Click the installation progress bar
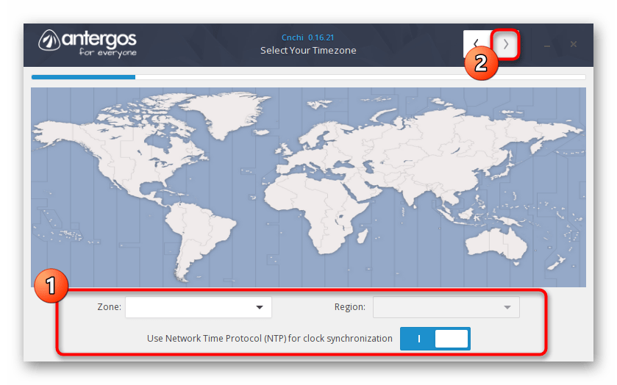Screen dimensions: 617x385 [x=308, y=77]
